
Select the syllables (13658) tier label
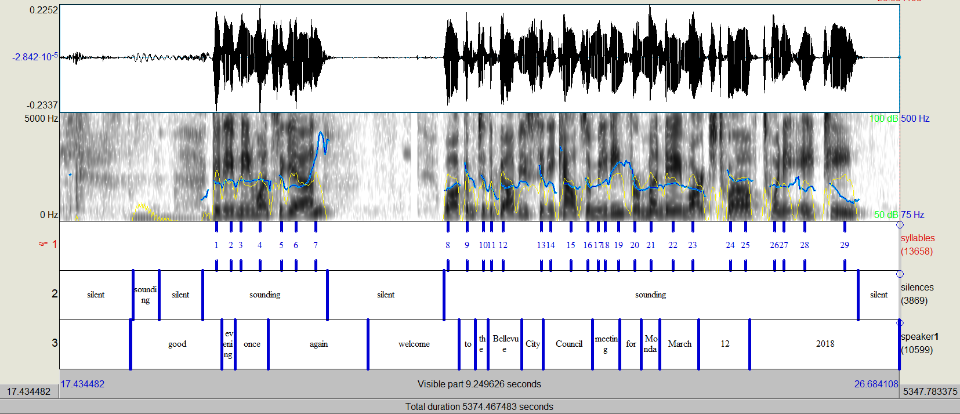pyautogui.click(x=918, y=245)
